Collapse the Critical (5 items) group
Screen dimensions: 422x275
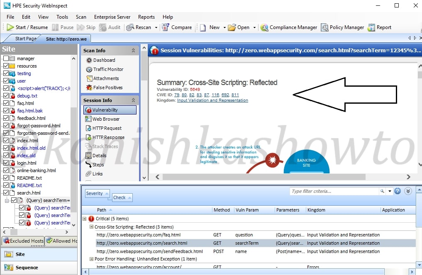[x=85, y=219]
